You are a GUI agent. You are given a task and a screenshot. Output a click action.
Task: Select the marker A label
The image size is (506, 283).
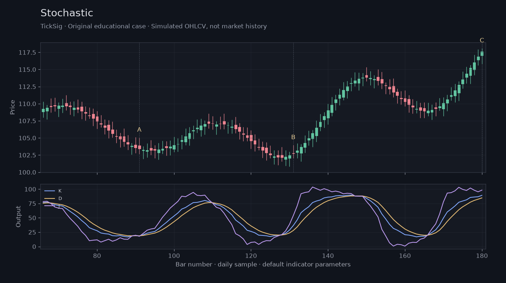coord(139,130)
